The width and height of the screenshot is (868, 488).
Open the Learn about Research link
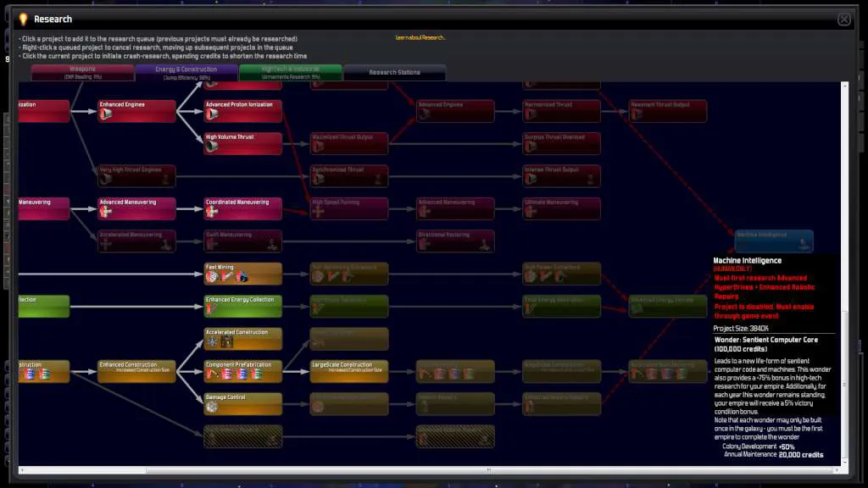tap(420, 37)
